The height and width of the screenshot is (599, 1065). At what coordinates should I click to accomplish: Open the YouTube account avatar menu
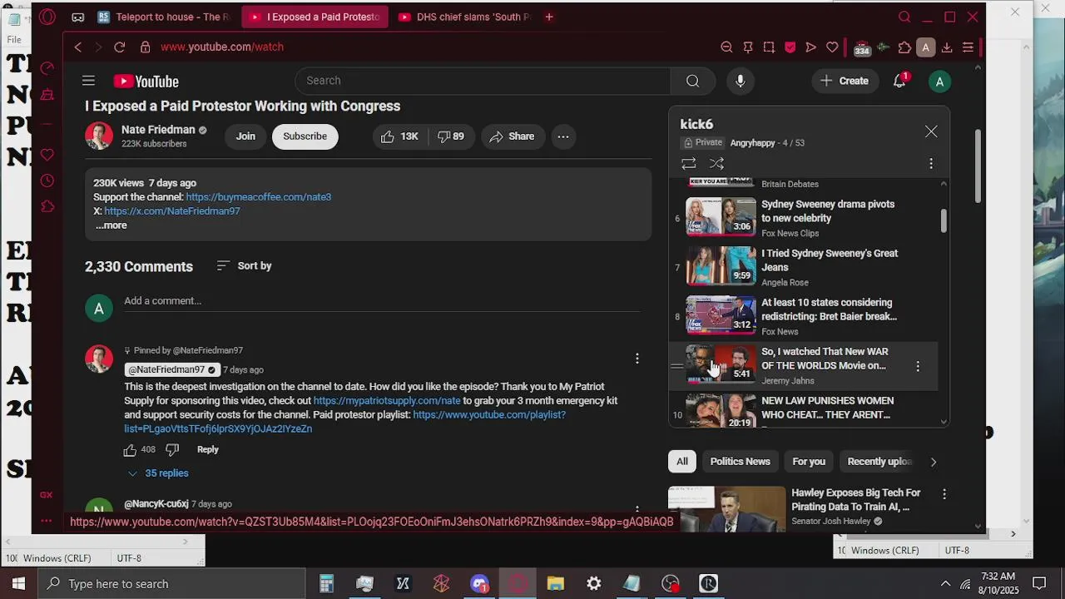click(x=939, y=82)
